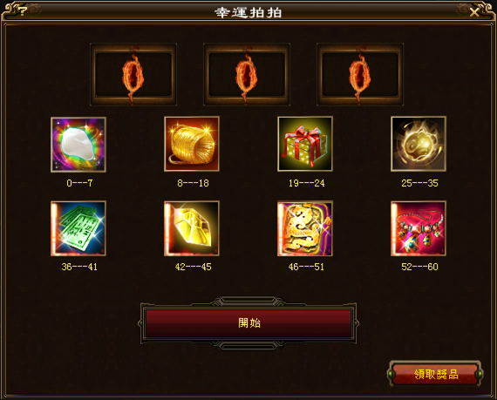Image resolution: width=497 pixels, height=400 pixels.
Task: Open the question mark help icon
Action: pyautogui.click(x=22, y=11)
